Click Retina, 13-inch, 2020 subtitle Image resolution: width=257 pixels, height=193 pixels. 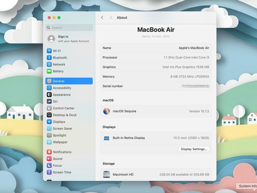pyautogui.click(x=156, y=36)
